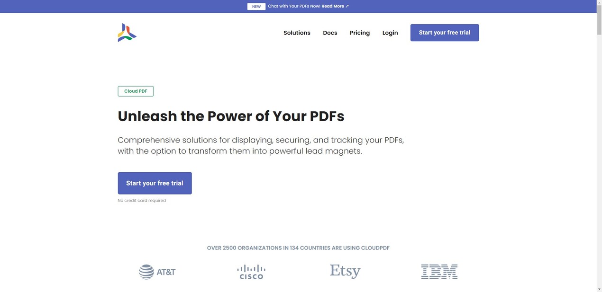602x292 pixels.
Task: Open the Pricing page
Action: (360, 33)
